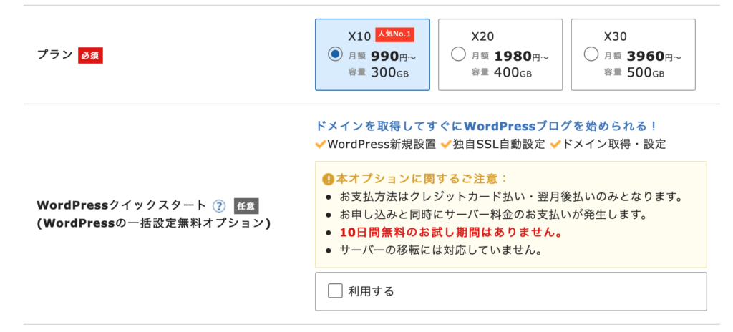The image size is (733, 332).
Task: Click the 利用する label text
Action: (x=372, y=291)
